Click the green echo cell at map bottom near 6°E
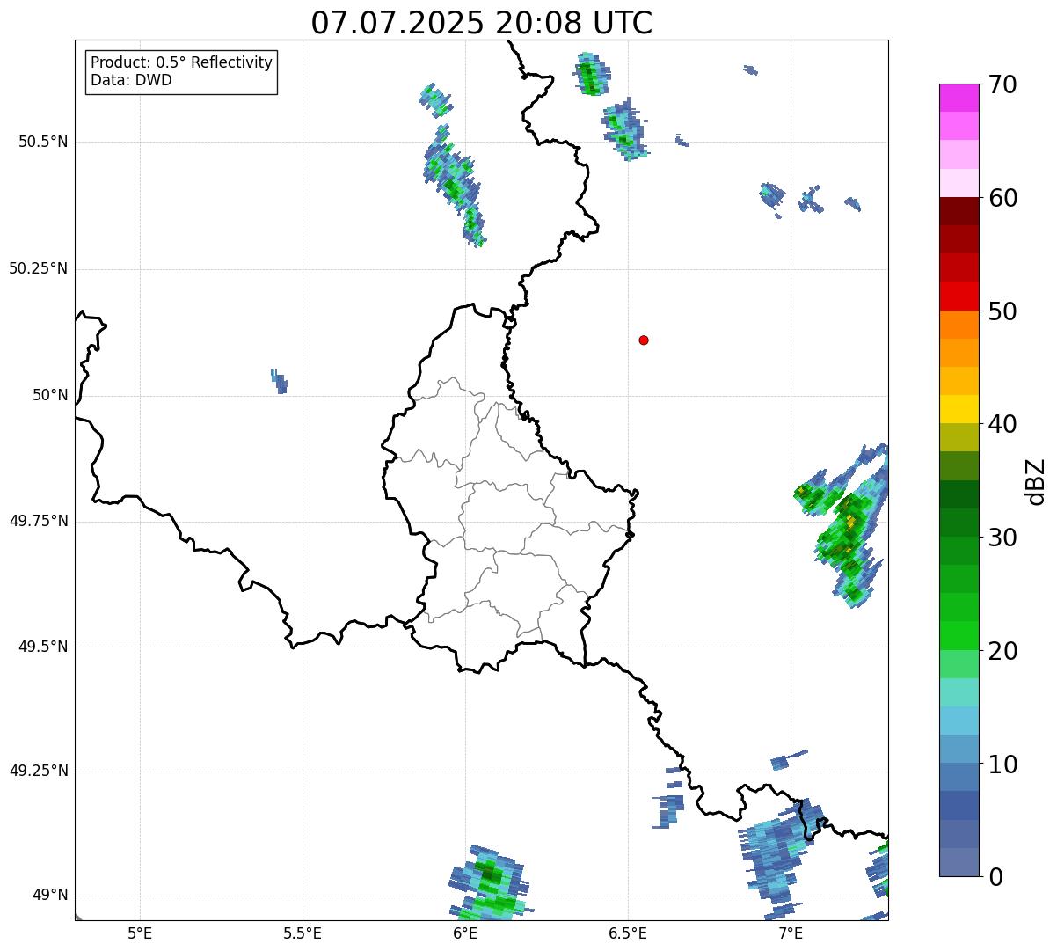 [x=489, y=882]
